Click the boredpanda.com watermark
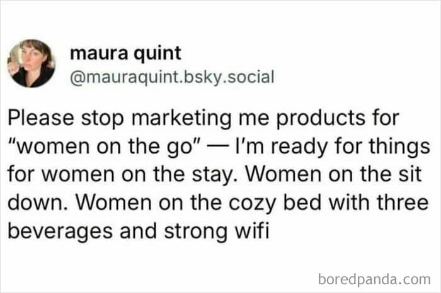The image size is (441, 293). click(x=374, y=279)
